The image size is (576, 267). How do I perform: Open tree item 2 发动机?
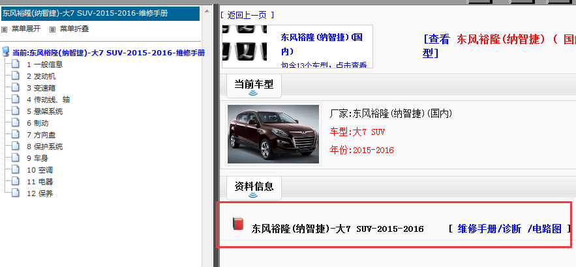pyautogui.click(x=41, y=76)
